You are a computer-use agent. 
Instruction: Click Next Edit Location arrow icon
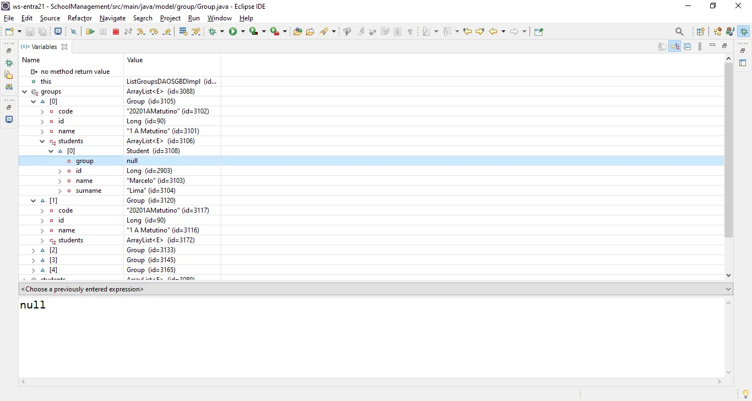click(x=479, y=31)
